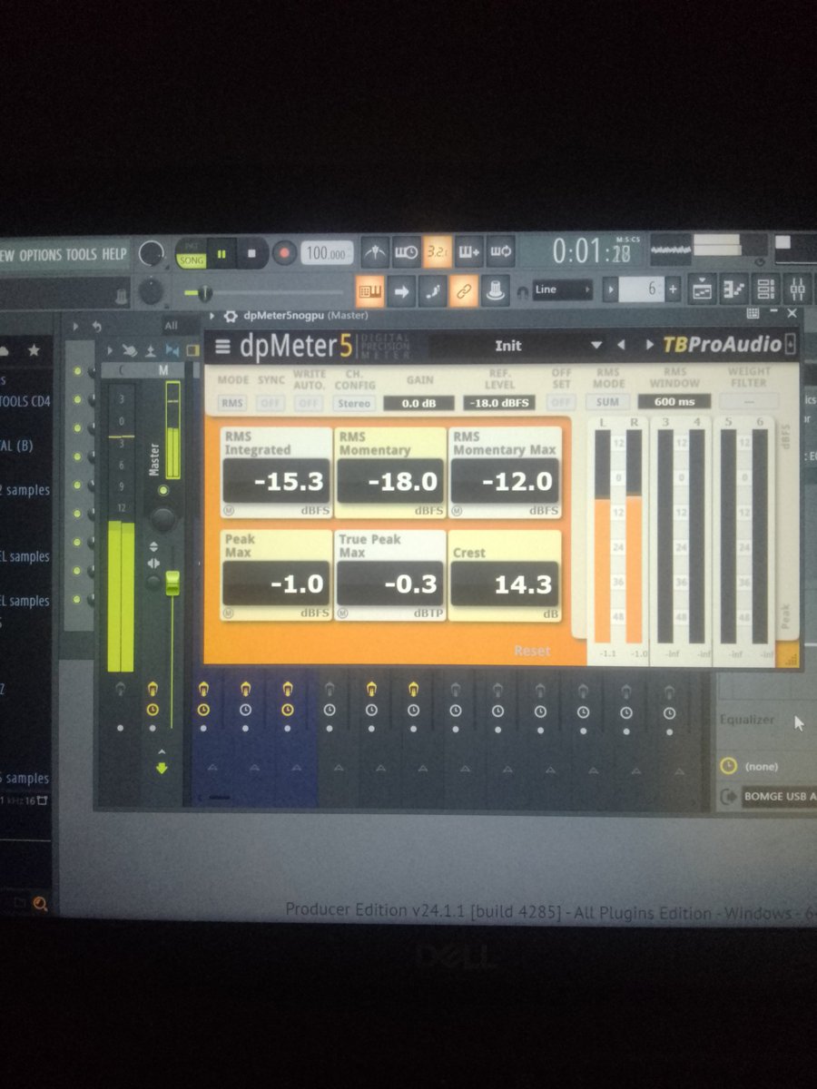Image resolution: width=817 pixels, height=1089 pixels.
Task: Click the star favorites icon in browser
Action: (34, 349)
